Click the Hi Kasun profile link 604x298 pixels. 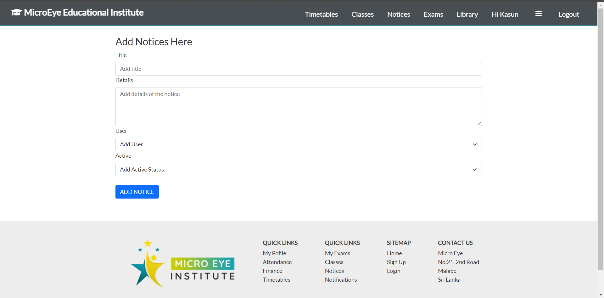(x=505, y=14)
